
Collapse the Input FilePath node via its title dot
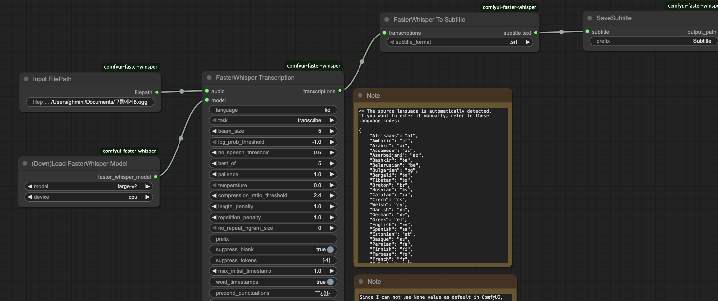[x=26, y=79]
